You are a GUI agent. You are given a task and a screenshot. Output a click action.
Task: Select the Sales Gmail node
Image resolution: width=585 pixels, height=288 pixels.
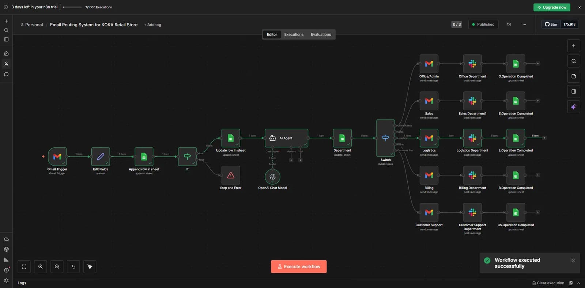429,101
